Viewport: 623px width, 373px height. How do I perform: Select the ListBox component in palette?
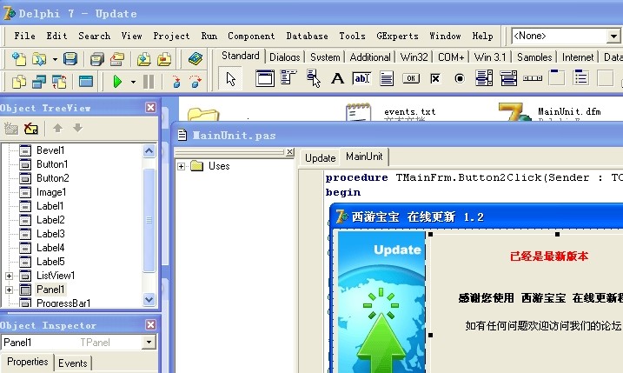484,78
